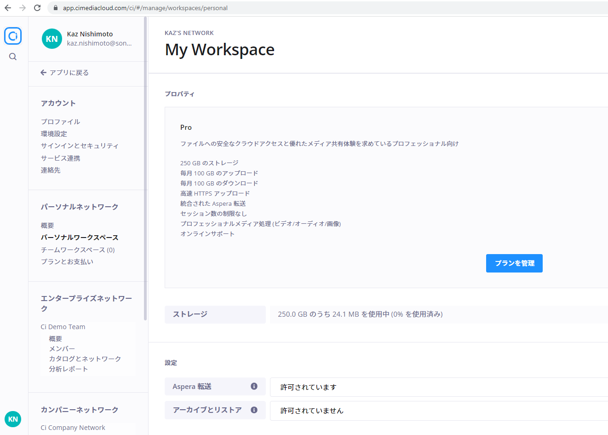Open 概要 under Ci Demo Team

coord(56,338)
